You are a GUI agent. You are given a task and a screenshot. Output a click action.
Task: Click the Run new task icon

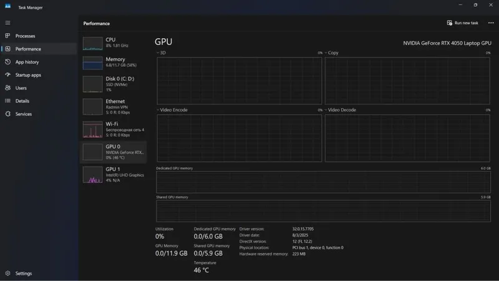(x=449, y=23)
